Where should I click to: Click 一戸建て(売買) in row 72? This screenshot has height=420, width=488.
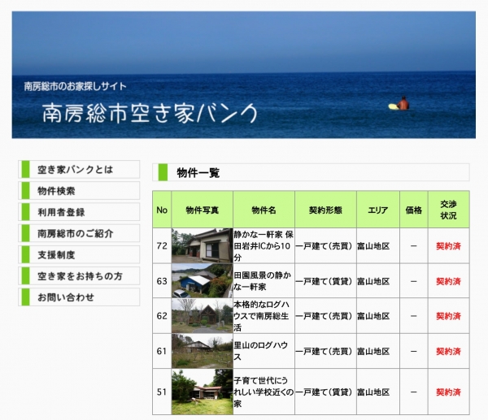click(324, 246)
